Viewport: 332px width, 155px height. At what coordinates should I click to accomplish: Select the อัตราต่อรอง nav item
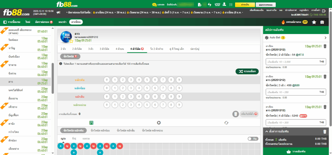44,22
